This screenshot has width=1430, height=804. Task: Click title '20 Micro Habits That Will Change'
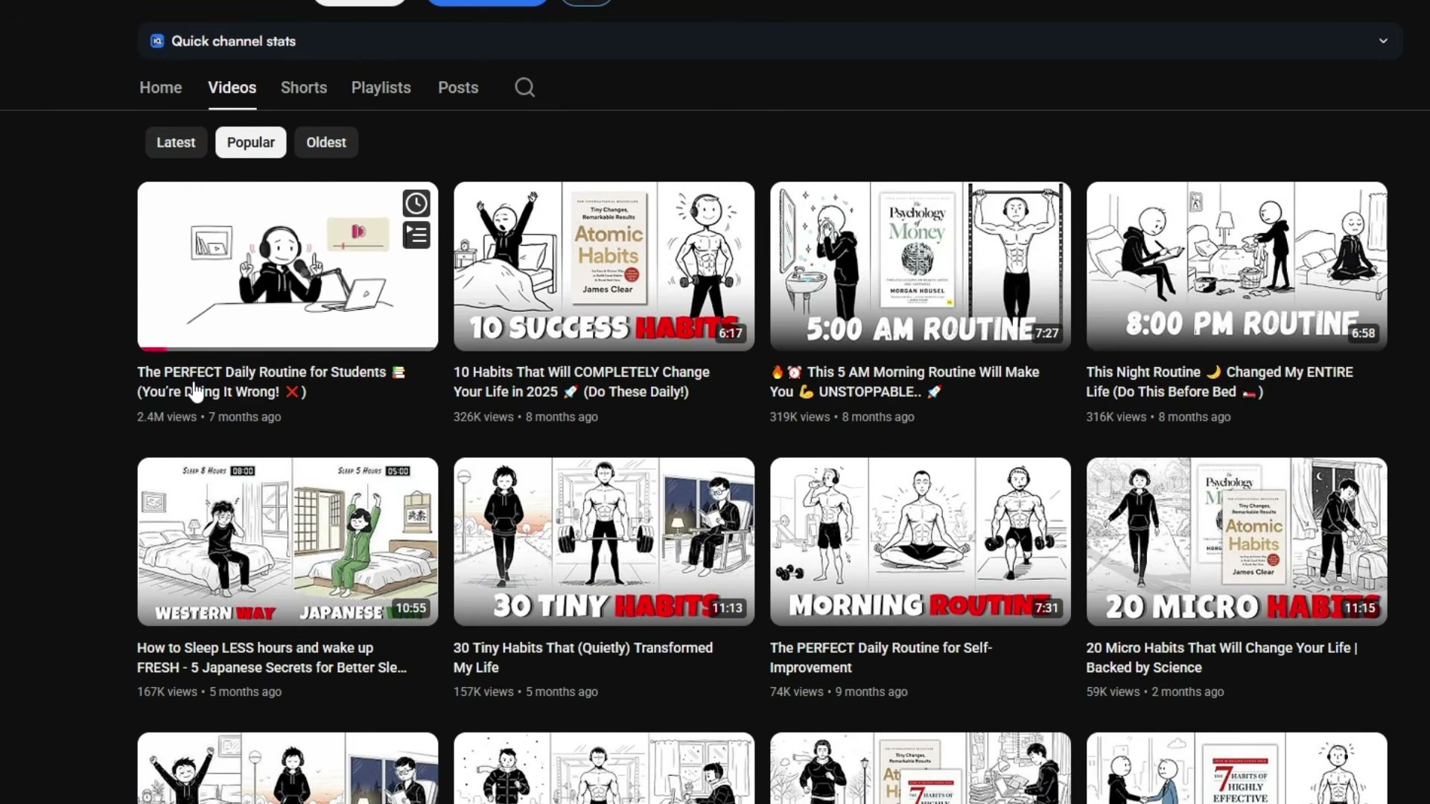click(1222, 657)
